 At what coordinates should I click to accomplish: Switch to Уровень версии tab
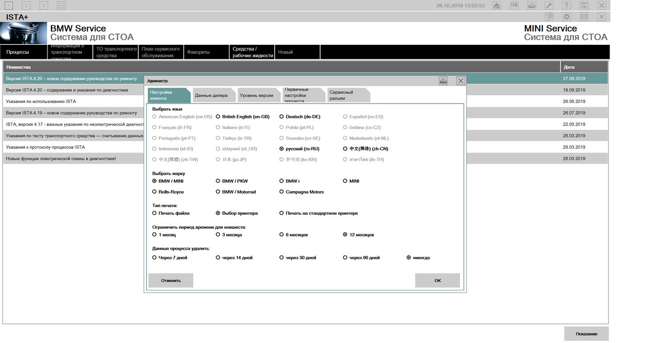(258, 95)
